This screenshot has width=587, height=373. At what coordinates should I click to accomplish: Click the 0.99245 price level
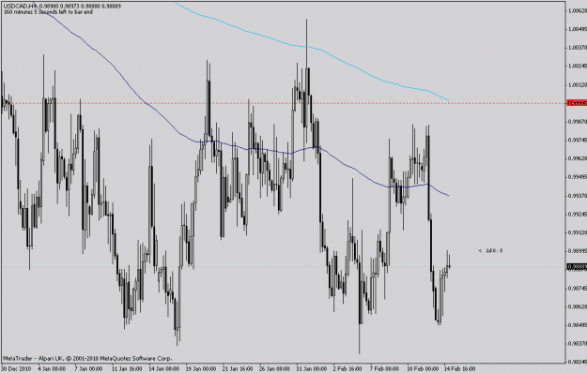click(x=578, y=215)
